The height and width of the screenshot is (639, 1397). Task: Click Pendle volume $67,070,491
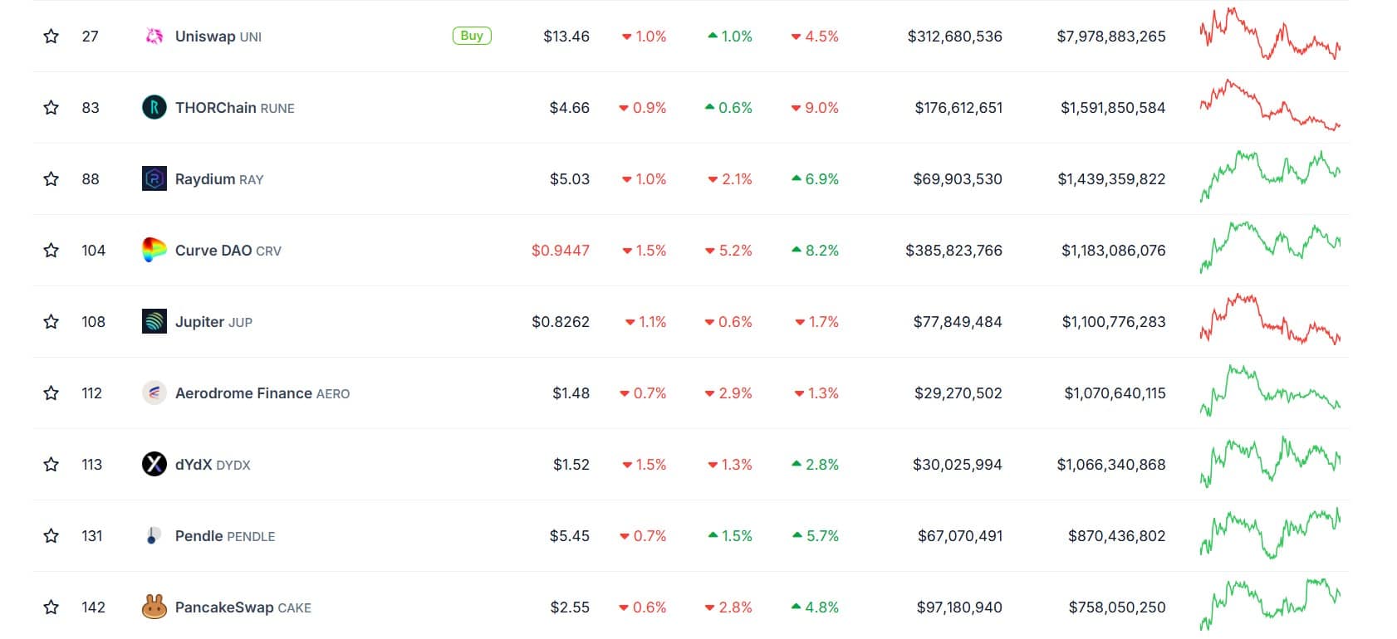click(x=960, y=536)
